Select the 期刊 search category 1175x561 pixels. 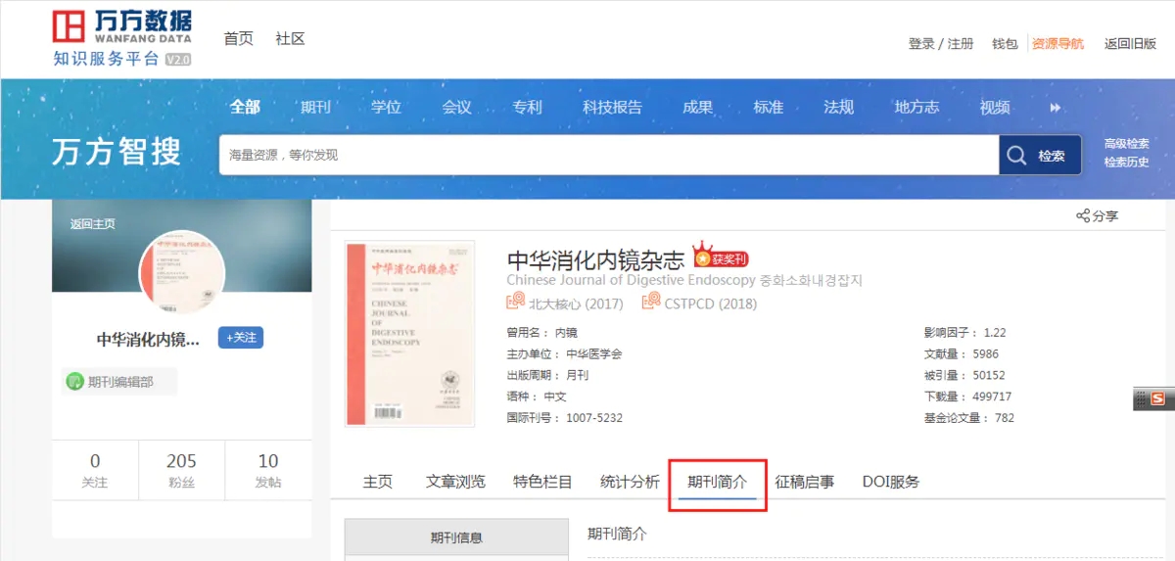pos(315,107)
